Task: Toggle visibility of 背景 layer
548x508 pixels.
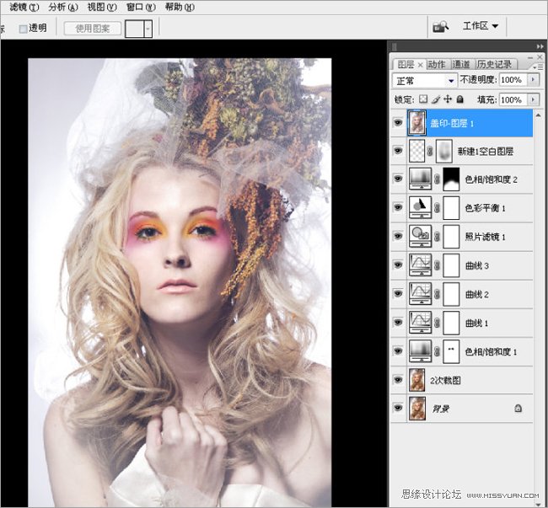Action: pos(397,409)
